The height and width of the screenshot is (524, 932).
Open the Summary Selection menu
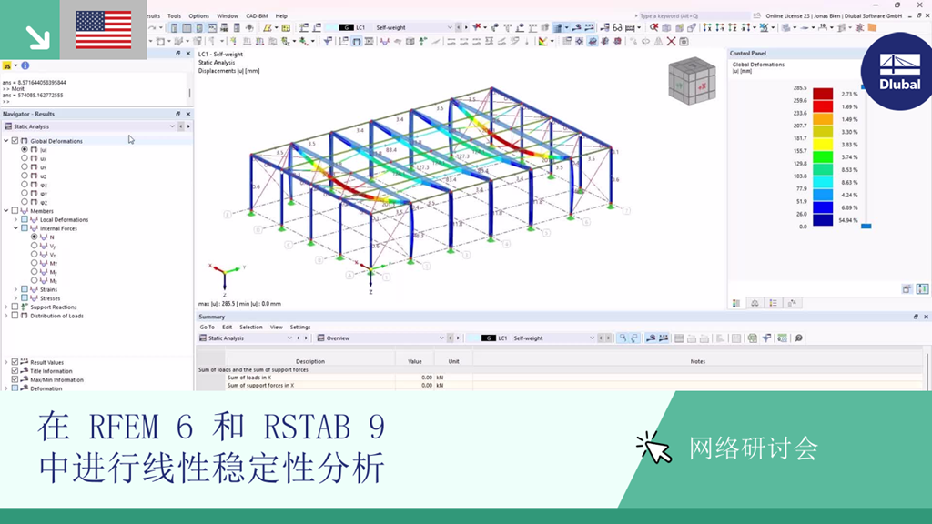(x=251, y=327)
